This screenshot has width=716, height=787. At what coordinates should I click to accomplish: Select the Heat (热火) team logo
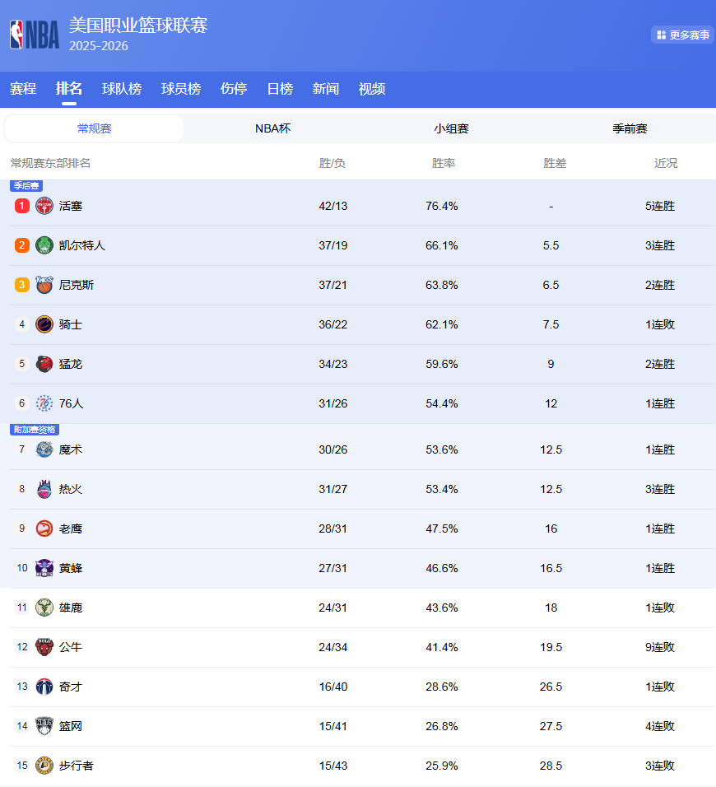coord(44,488)
